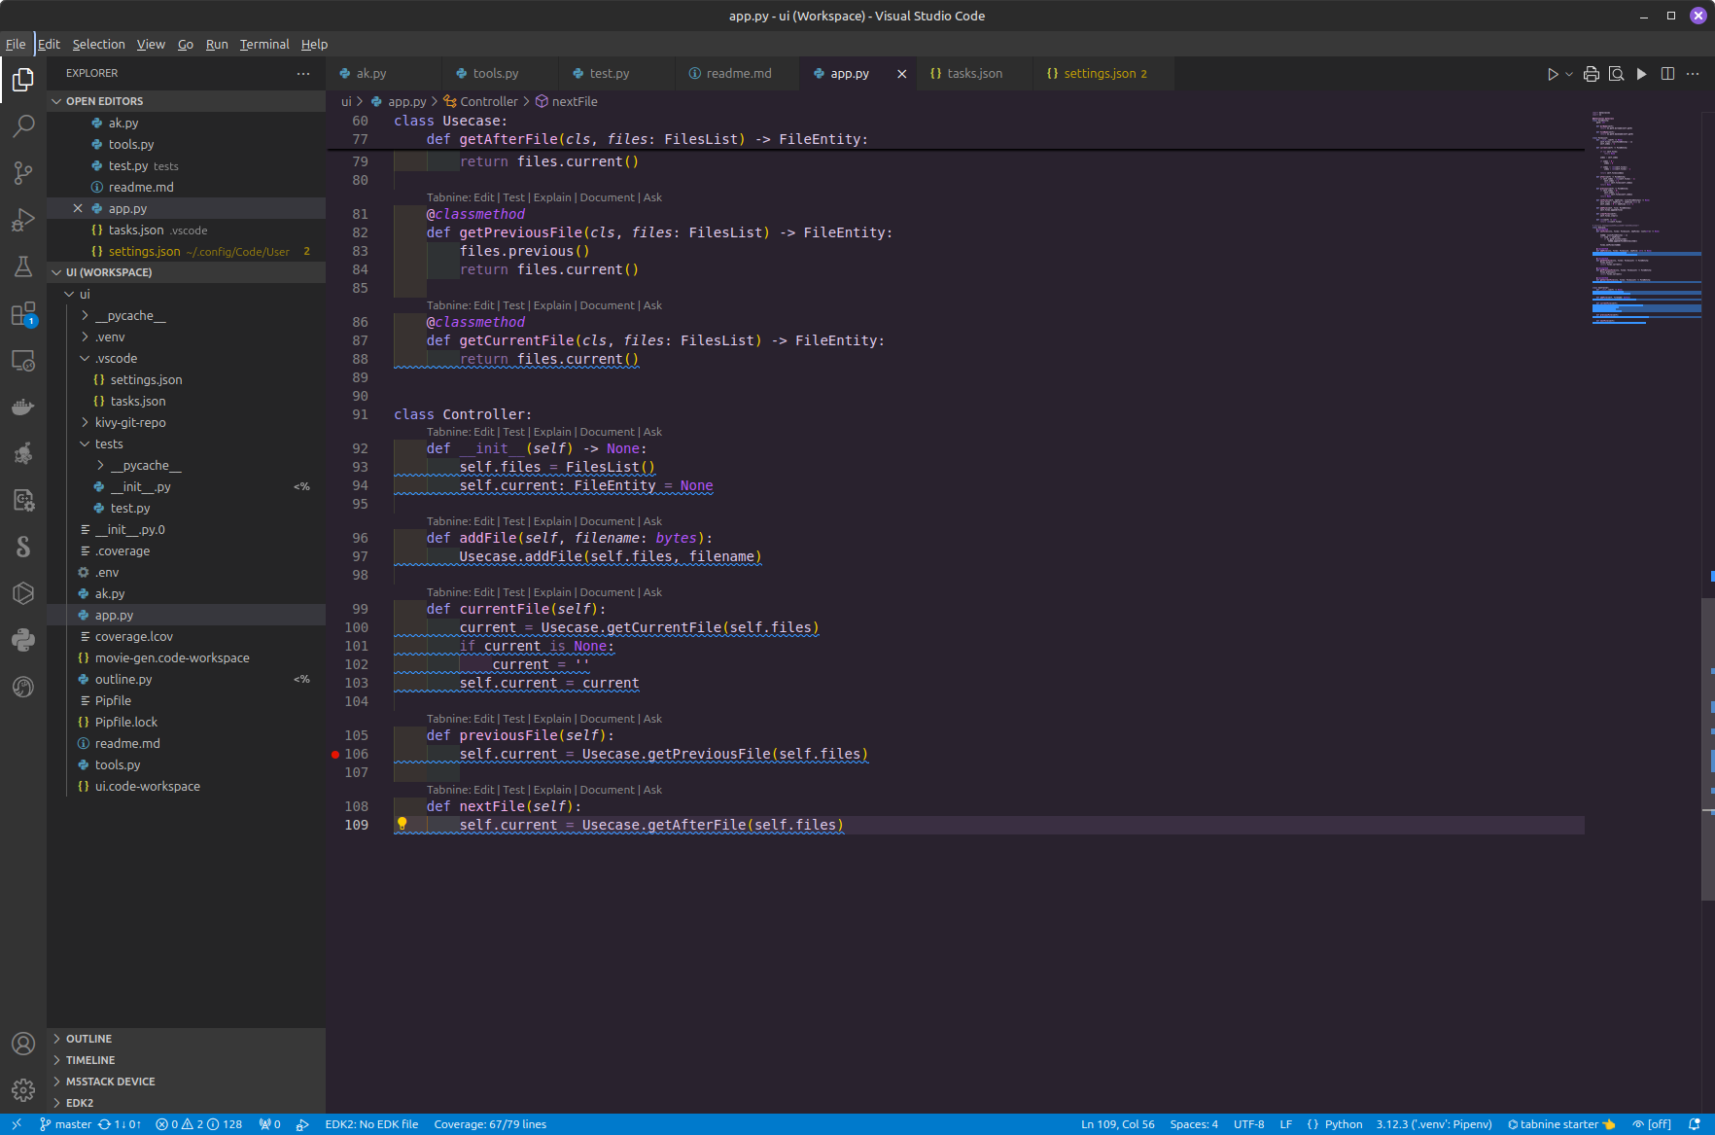Open the split editor layout icon
This screenshot has width=1715, height=1135.
pyautogui.click(x=1669, y=73)
